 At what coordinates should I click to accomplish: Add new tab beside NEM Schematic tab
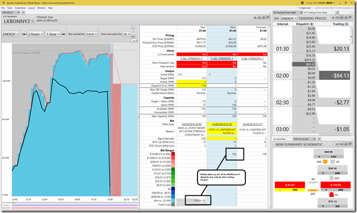[x=319, y=139]
